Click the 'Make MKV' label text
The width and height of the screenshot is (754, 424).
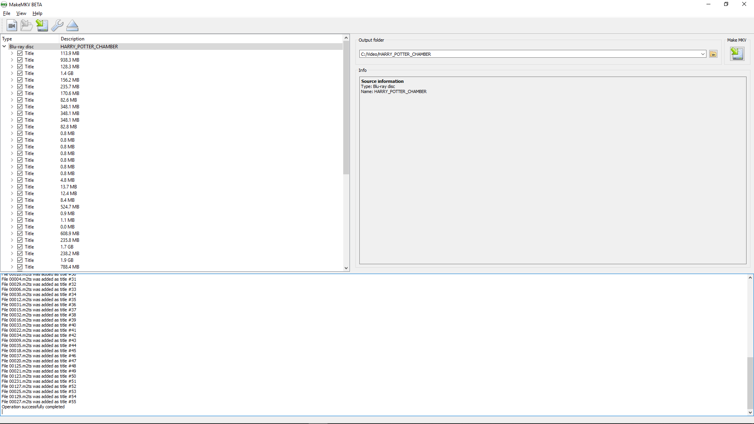[737, 40]
